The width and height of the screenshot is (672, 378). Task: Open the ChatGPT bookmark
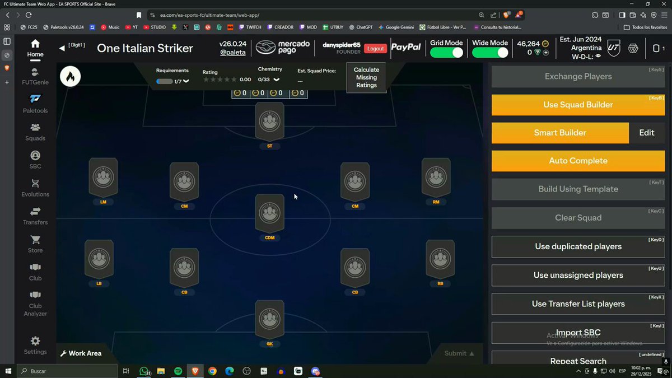(x=360, y=27)
